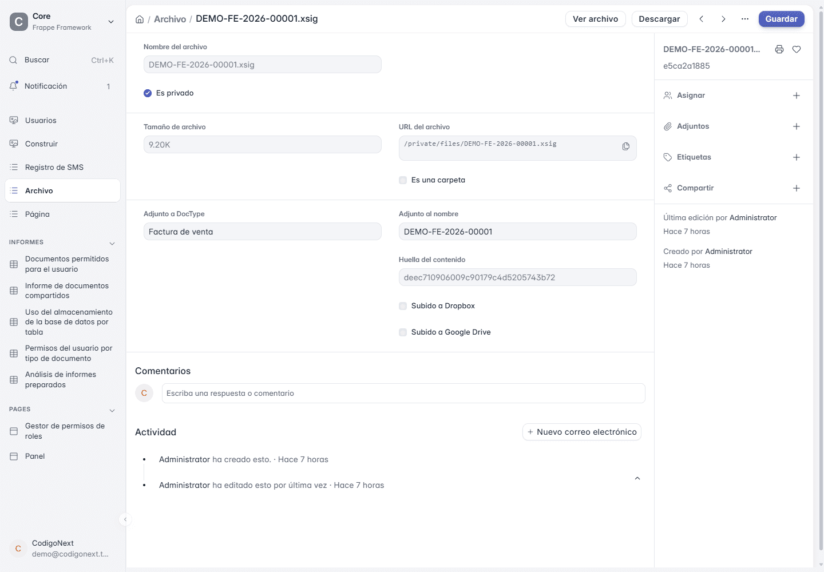
Task: Add an attachment with the Adjuntos plus
Action: 797,126
